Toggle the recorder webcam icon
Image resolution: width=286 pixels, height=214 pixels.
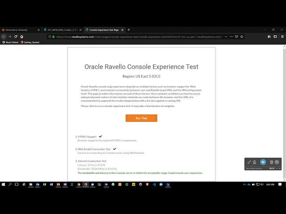coord(254,162)
